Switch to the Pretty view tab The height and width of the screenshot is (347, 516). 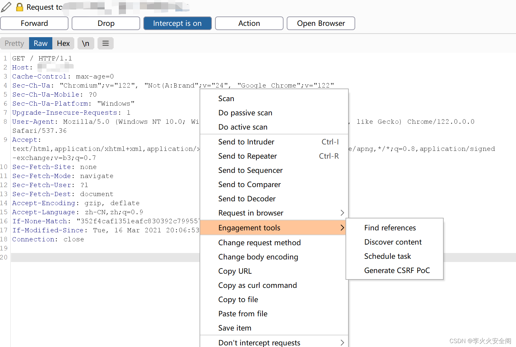15,43
